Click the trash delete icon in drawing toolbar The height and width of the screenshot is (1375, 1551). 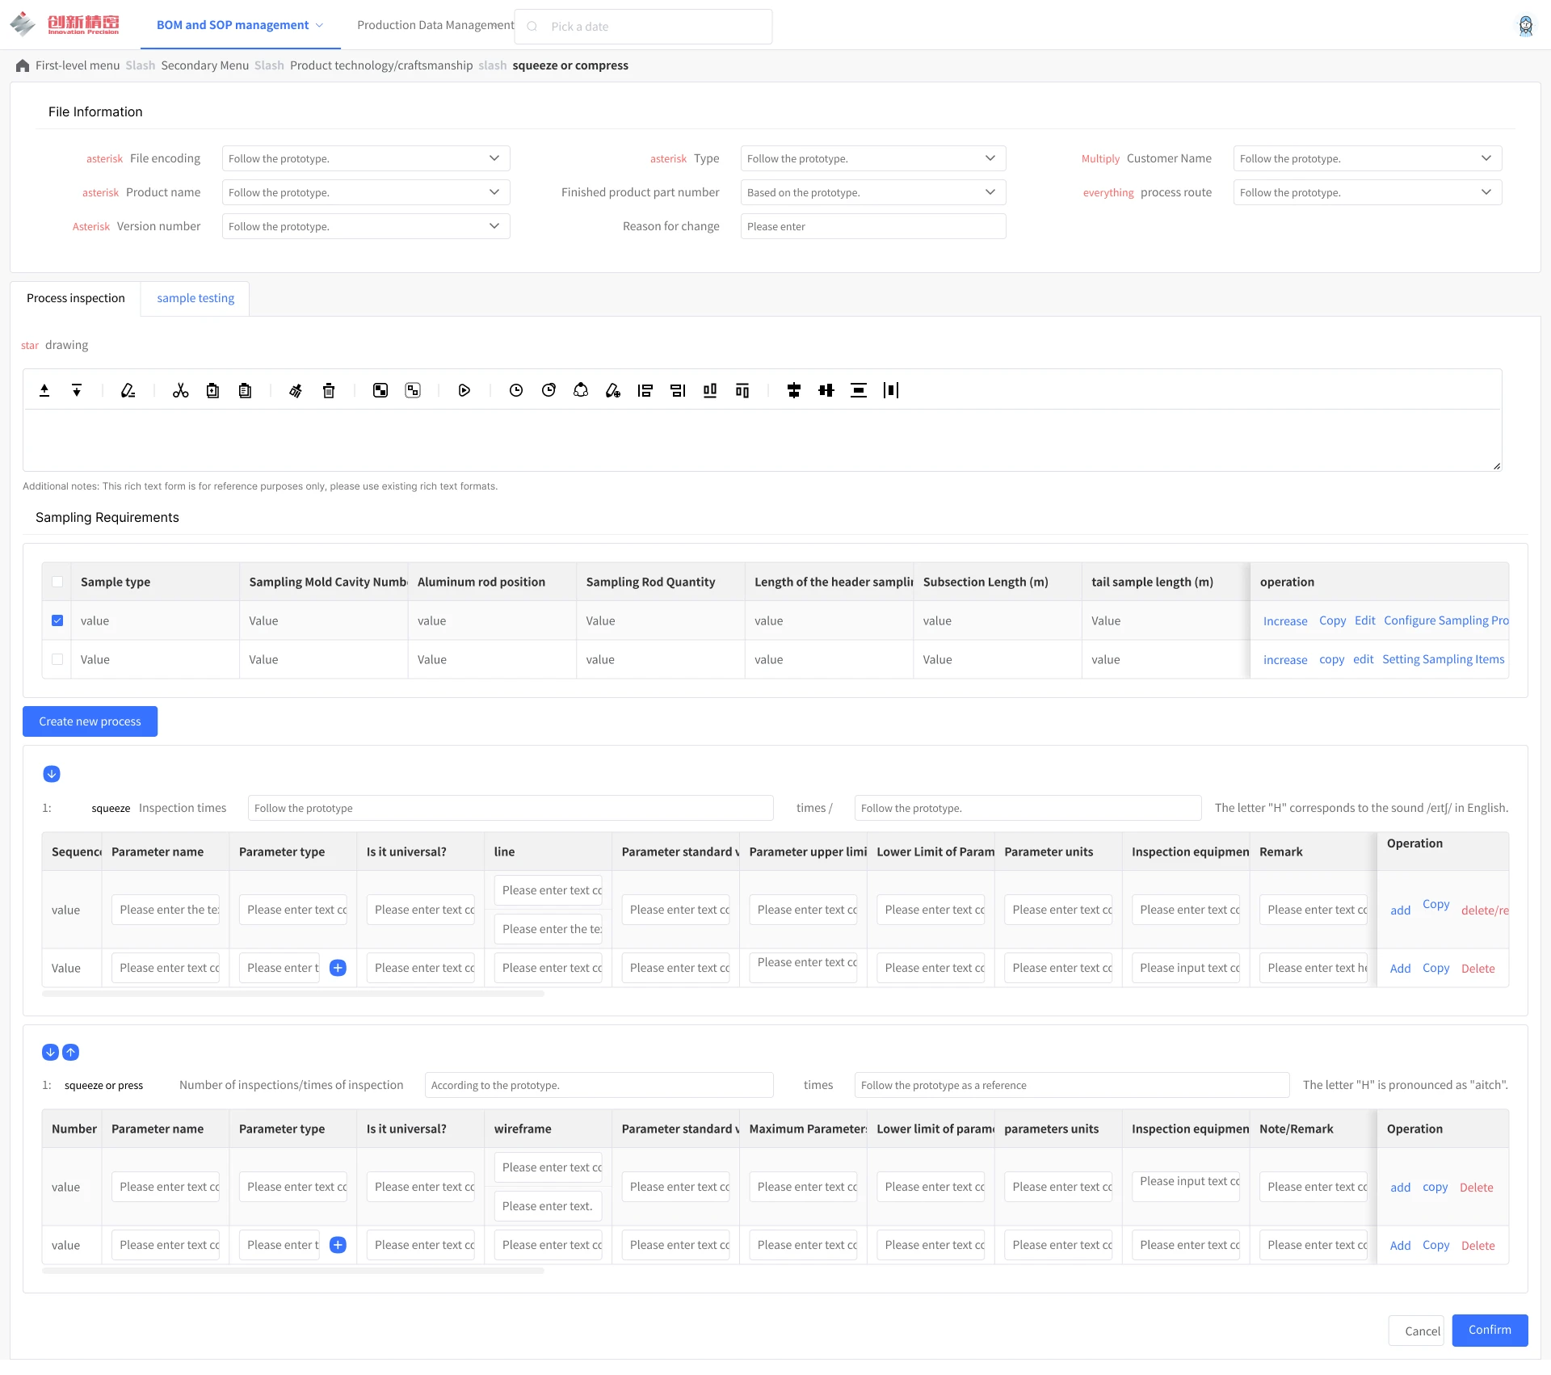coord(329,391)
